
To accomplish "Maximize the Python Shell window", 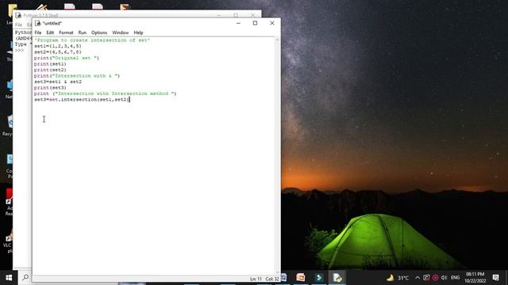I will coord(236,15).
